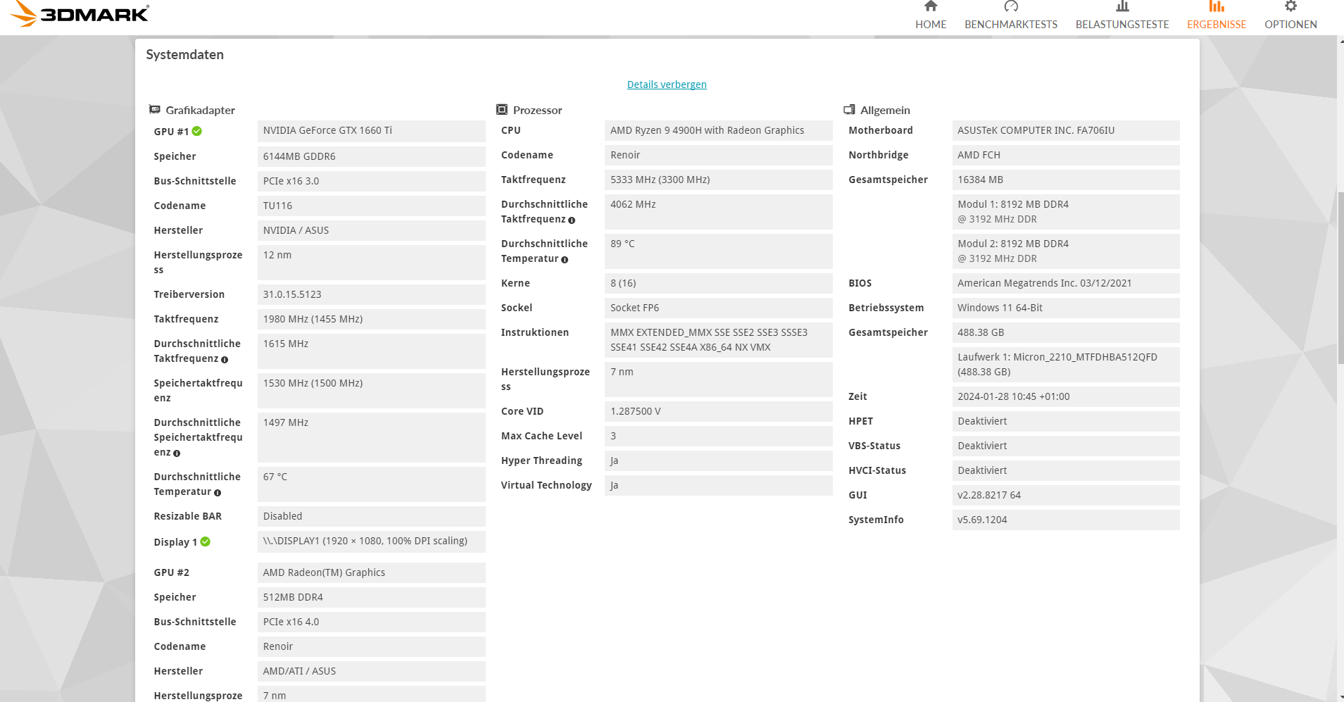Click green checkmark next to Display 1

coord(205,541)
